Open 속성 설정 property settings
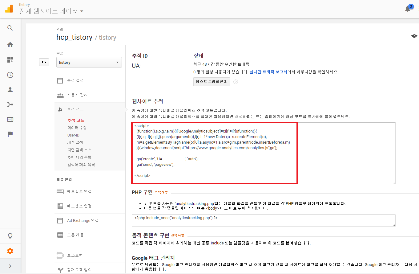 pos(75,80)
